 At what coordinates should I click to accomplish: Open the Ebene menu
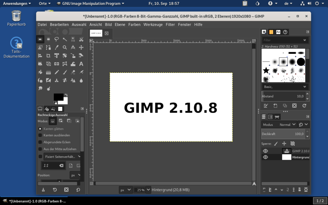[120, 24]
